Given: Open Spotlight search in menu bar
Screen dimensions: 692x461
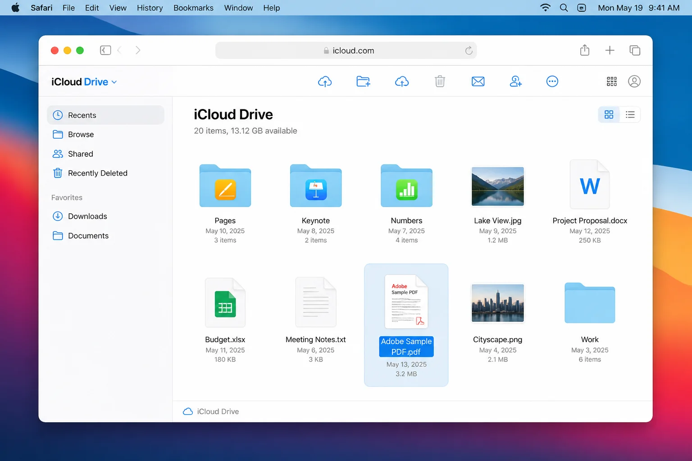Looking at the screenshot, I should (x=564, y=8).
